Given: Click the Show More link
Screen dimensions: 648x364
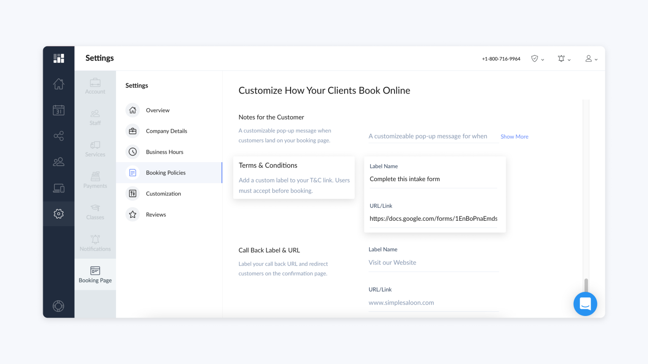Looking at the screenshot, I should (514, 136).
